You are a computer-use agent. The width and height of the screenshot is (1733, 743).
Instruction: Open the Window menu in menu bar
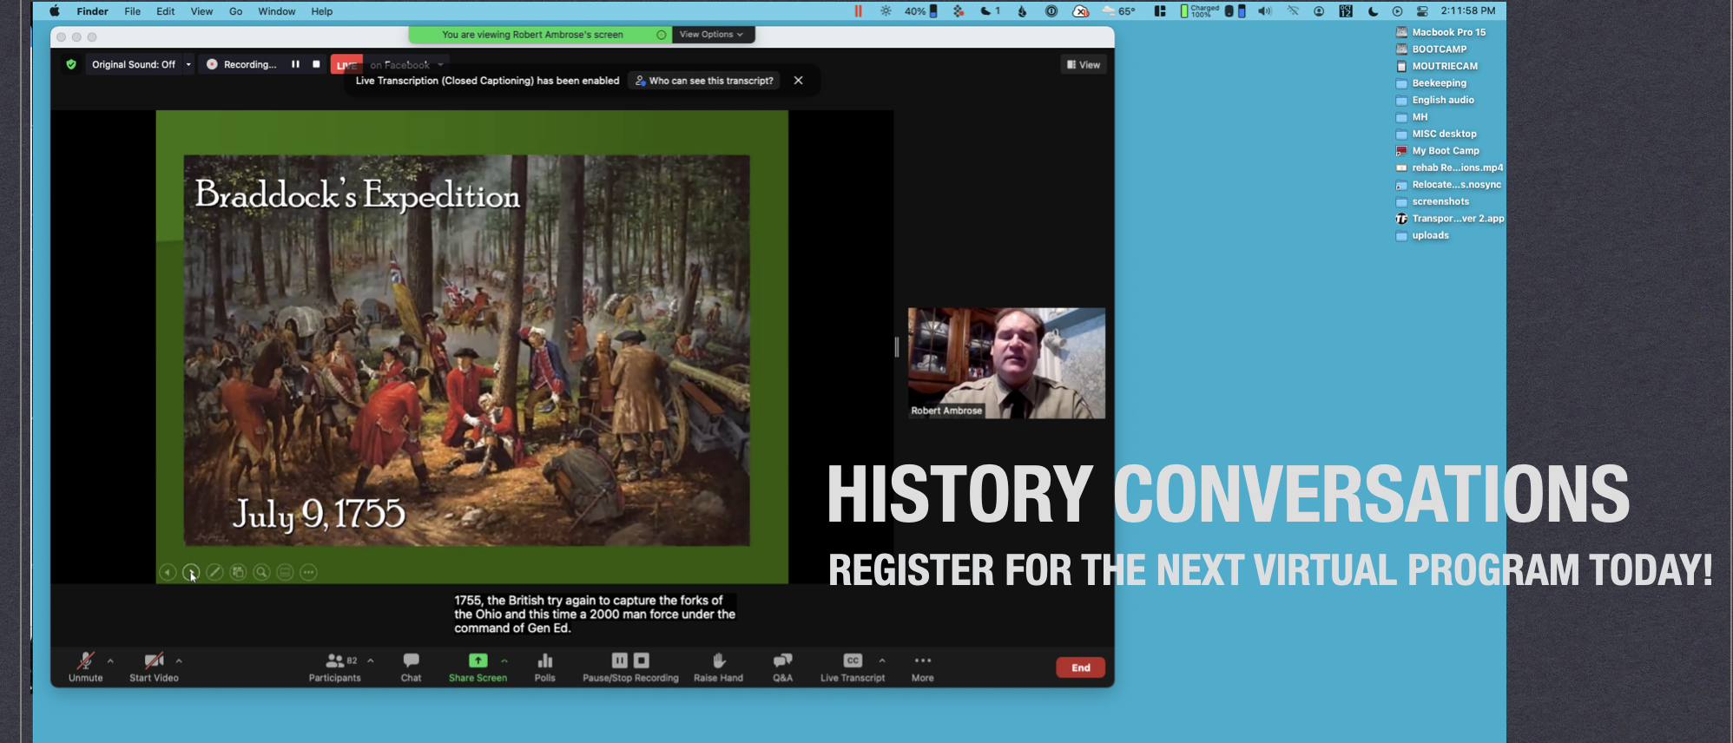click(x=277, y=11)
